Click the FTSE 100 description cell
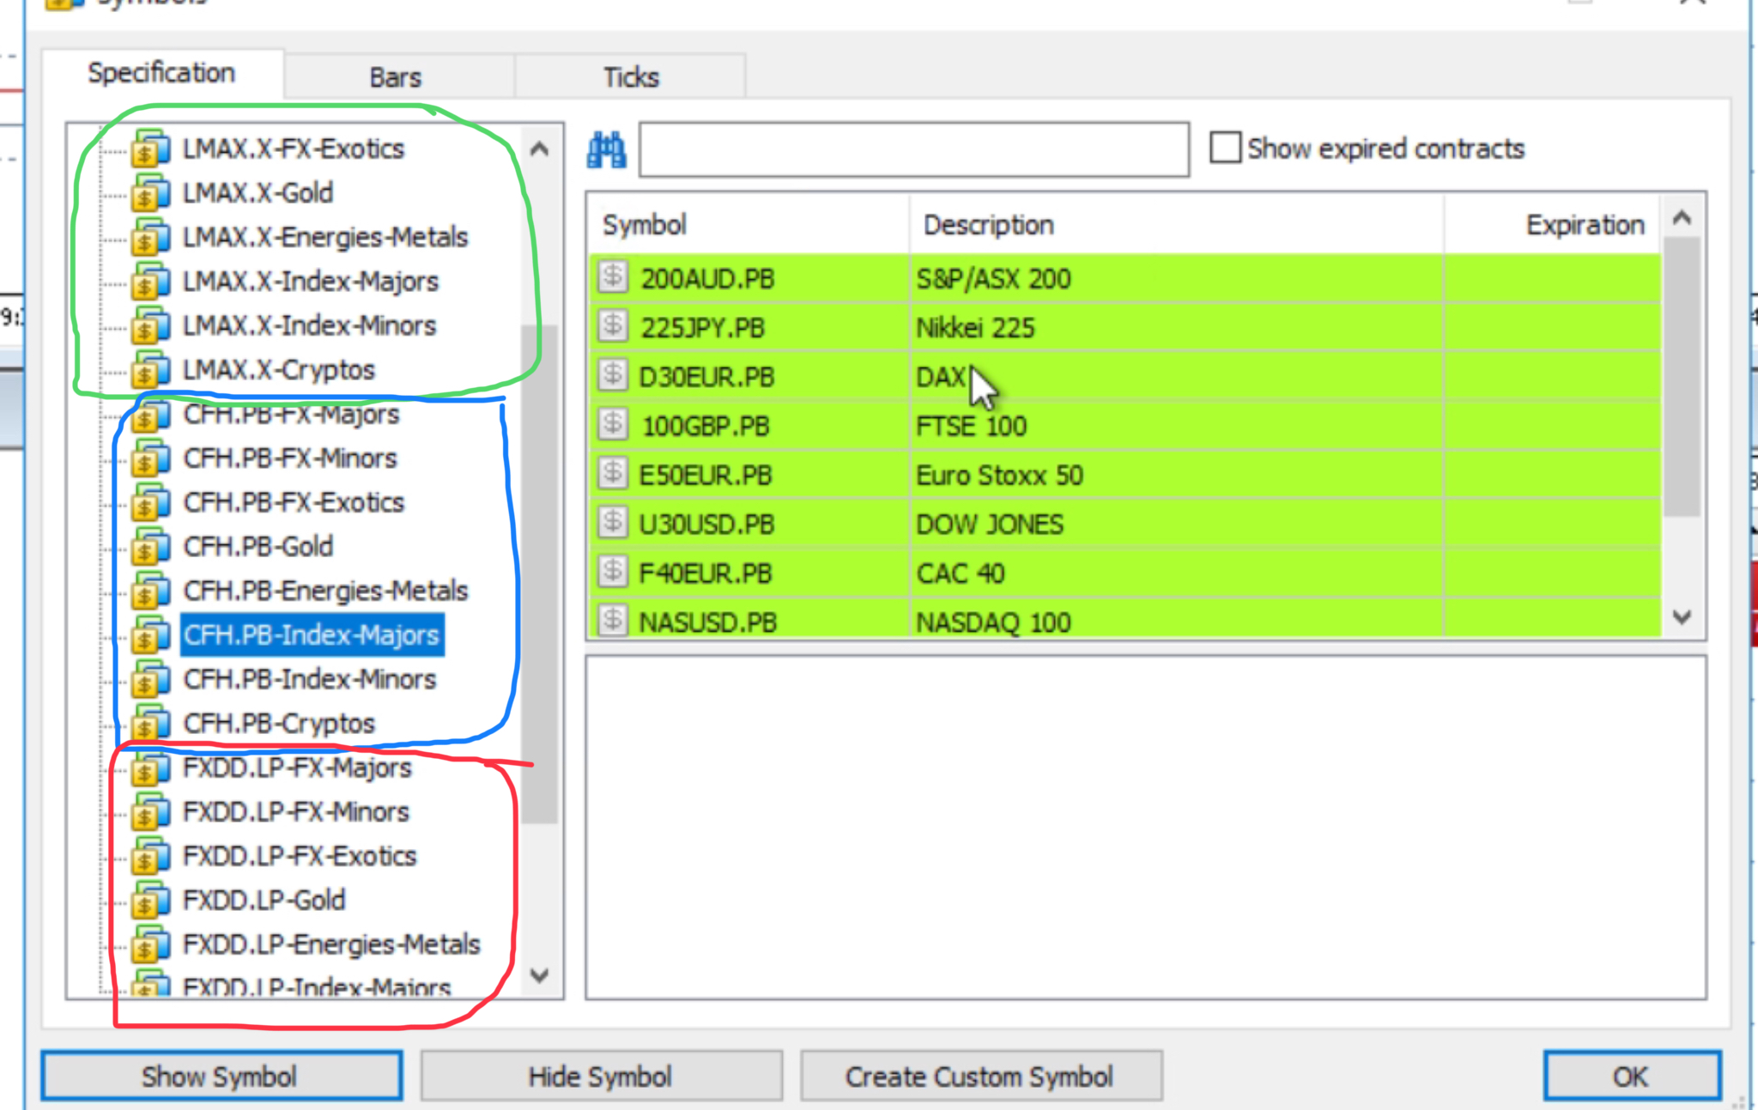 (x=1177, y=425)
